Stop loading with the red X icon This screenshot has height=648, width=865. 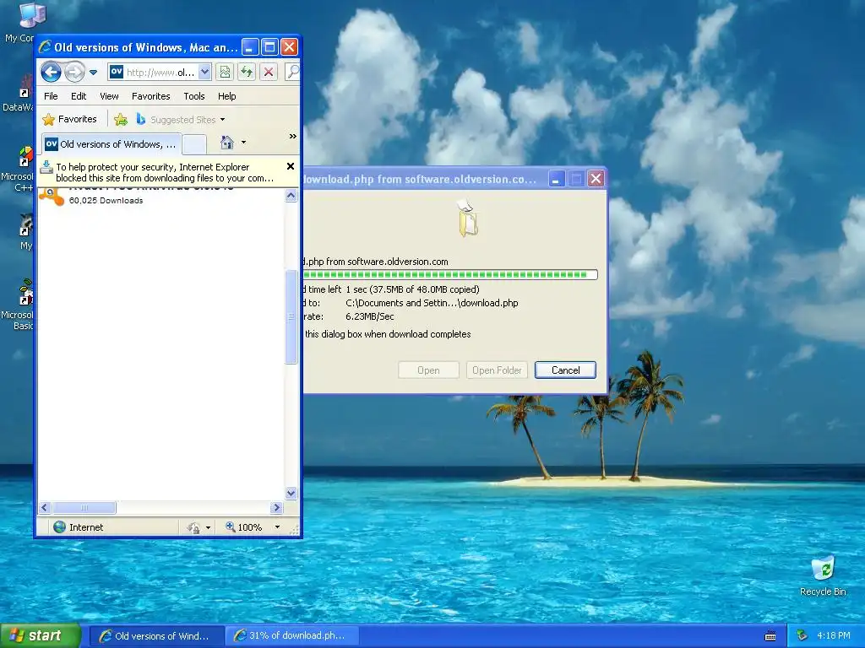(x=269, y=73)
